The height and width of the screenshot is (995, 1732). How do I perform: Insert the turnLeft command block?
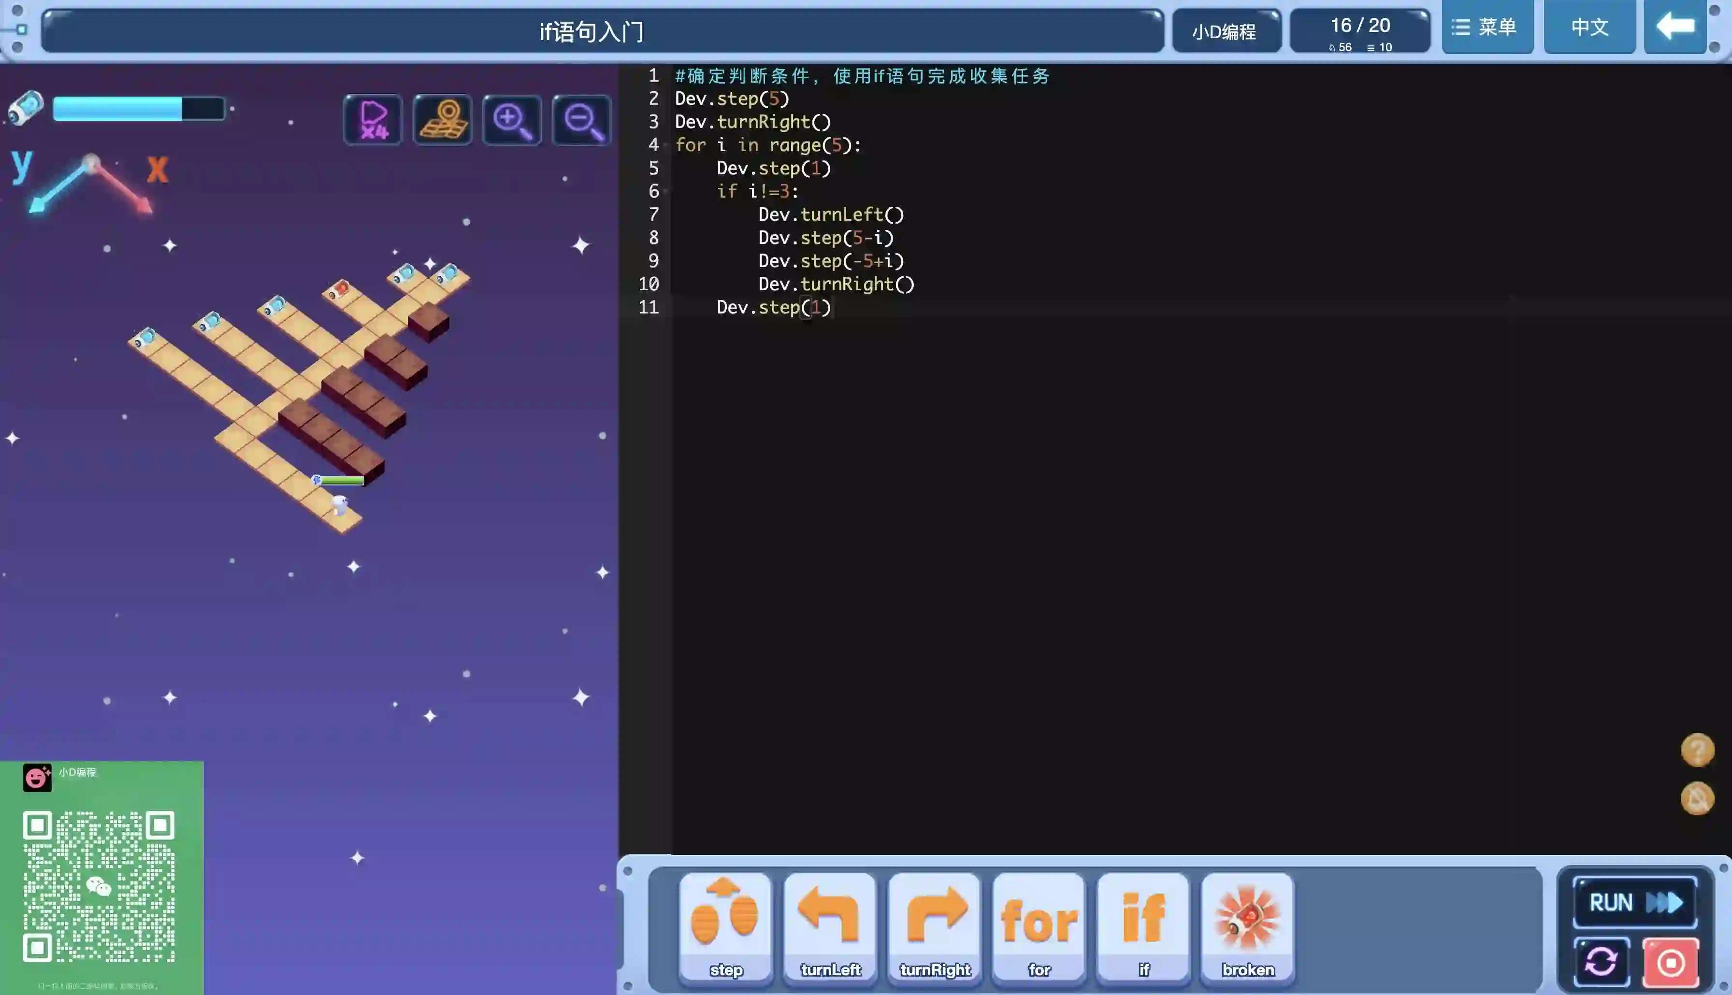(830, 925)
